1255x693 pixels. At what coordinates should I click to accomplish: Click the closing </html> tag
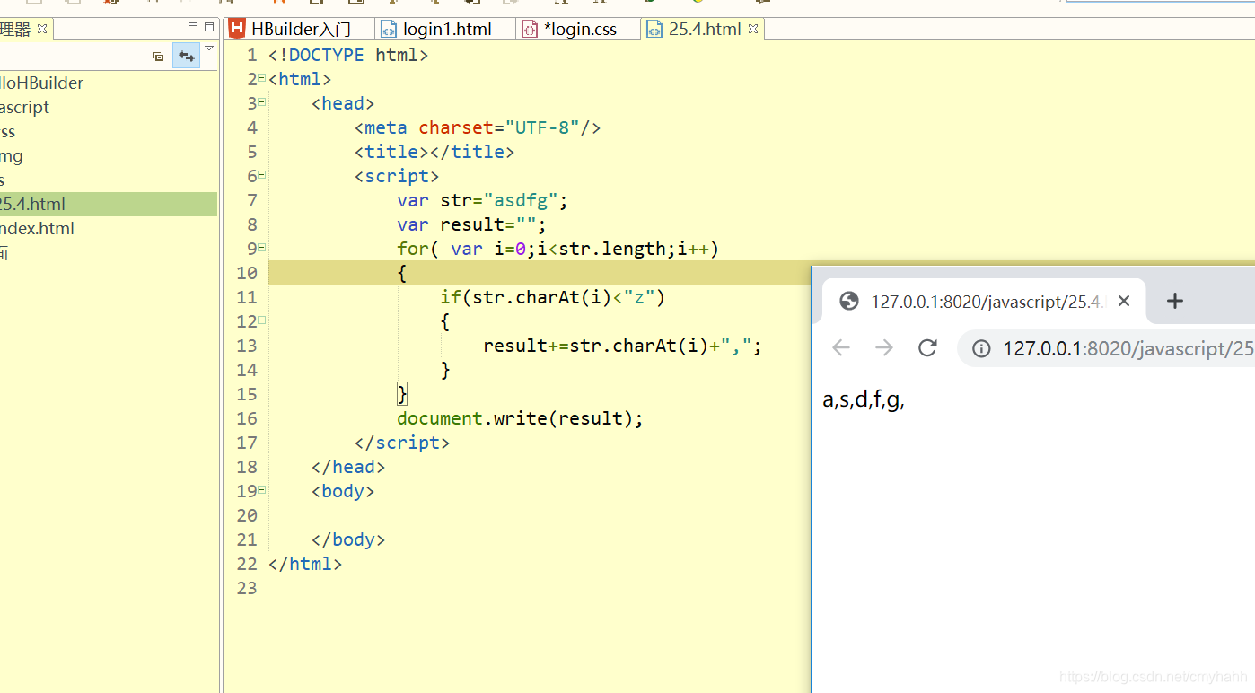[305, 564]
